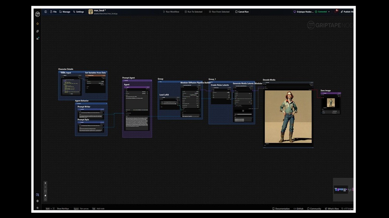Click the generated cowgirl image in Decode Media
389x218 pixels.
(x=288, y=117)
